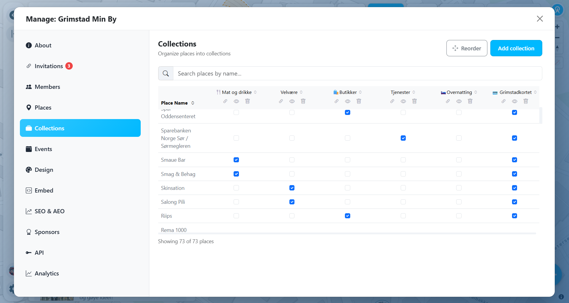Sort by Overnatting column arrows

[476, 92]
